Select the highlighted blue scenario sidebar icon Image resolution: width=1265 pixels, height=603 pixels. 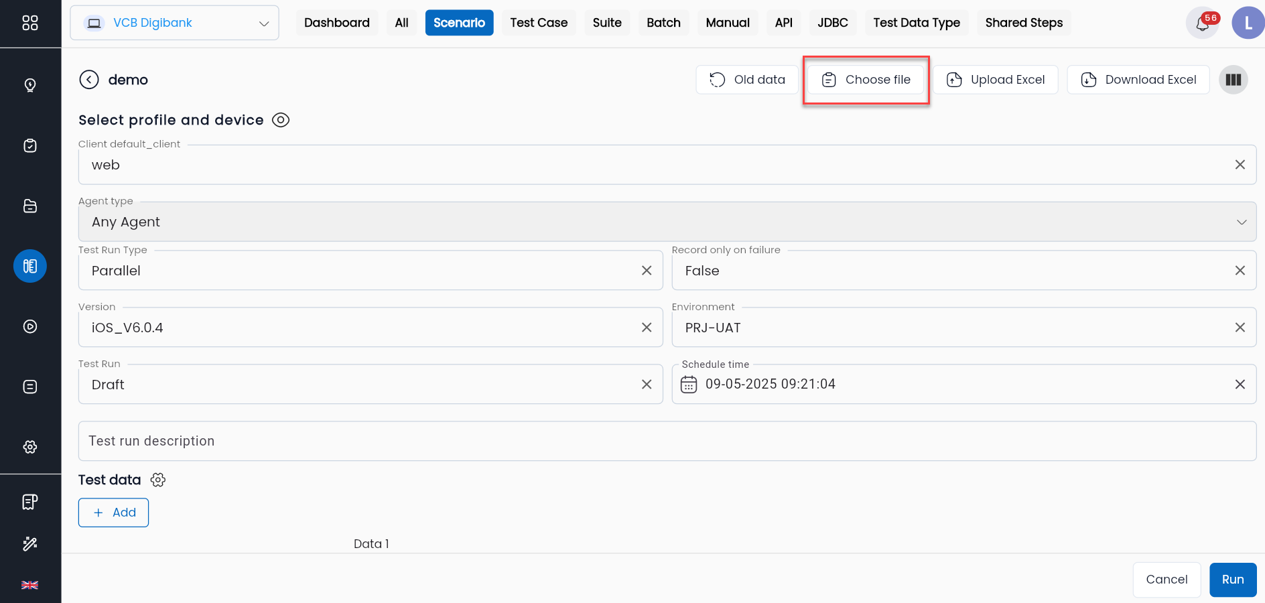[x=30, y=266]
